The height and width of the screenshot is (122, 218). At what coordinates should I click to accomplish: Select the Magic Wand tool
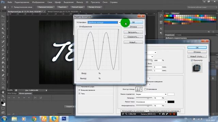(3, 29)
